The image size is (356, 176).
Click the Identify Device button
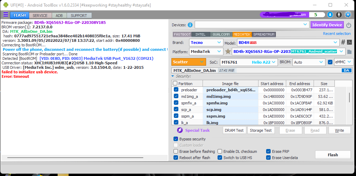pos(327,25)
